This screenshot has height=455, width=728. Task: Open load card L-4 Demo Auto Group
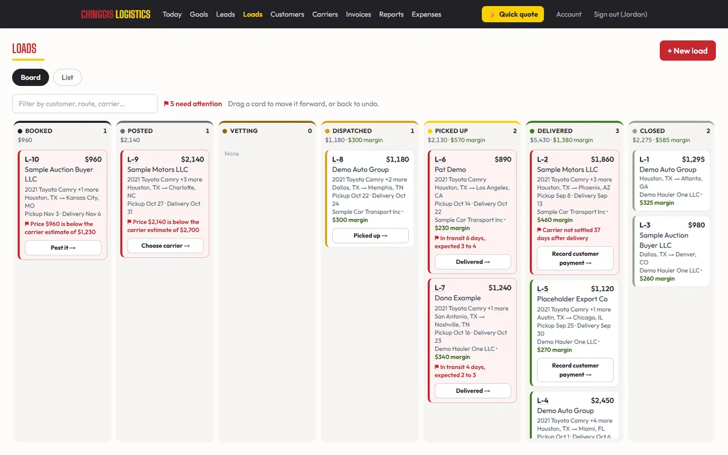(575, 415)
